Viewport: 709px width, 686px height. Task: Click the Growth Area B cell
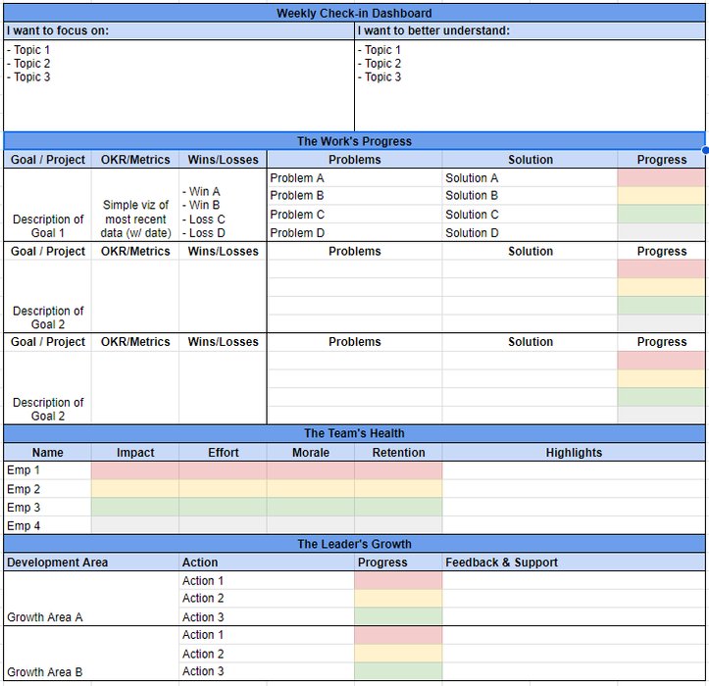[x=91, y=671]
